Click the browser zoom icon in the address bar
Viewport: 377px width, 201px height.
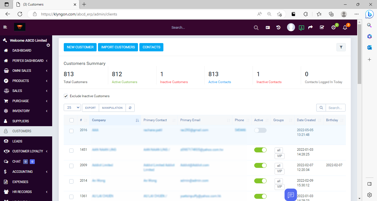[x=269, y=14]
